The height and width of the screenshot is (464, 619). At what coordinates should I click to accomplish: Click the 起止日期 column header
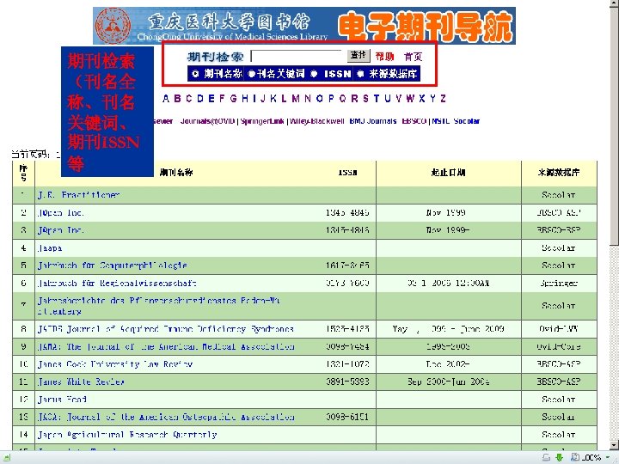click(448, 173)
